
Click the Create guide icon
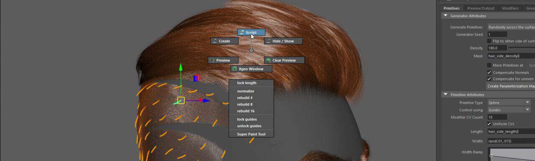215,41
